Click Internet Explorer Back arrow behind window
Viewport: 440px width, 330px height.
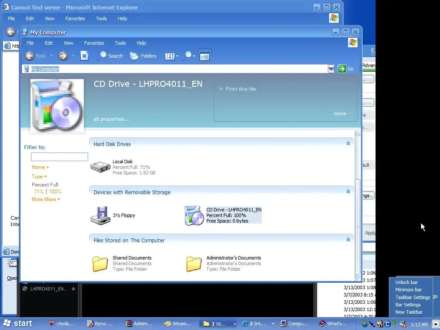(x=10, y=32)
